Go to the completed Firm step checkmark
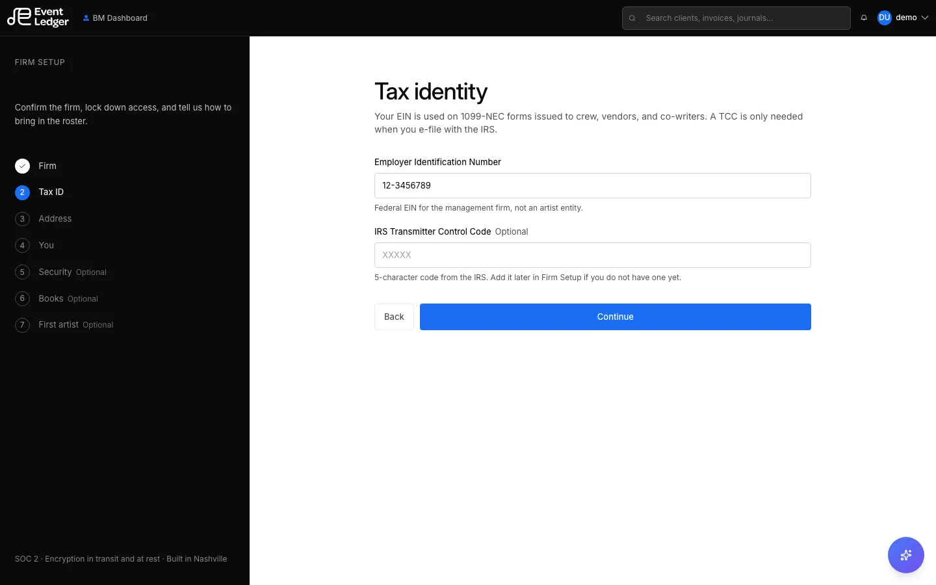Image resolution: width=936 pixels, height=585 pixels. click(22, 166)
